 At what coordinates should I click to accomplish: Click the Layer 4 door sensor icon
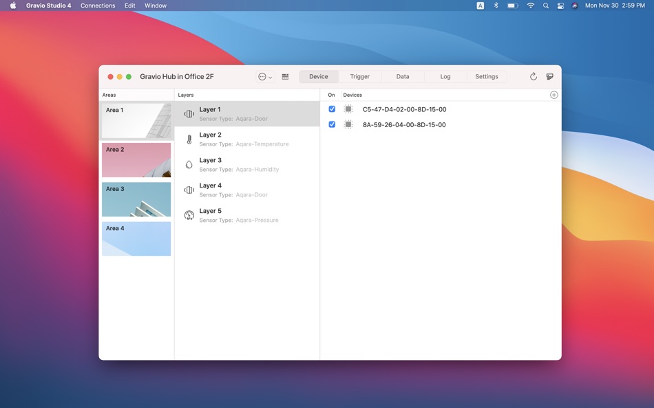pos(189,190)
